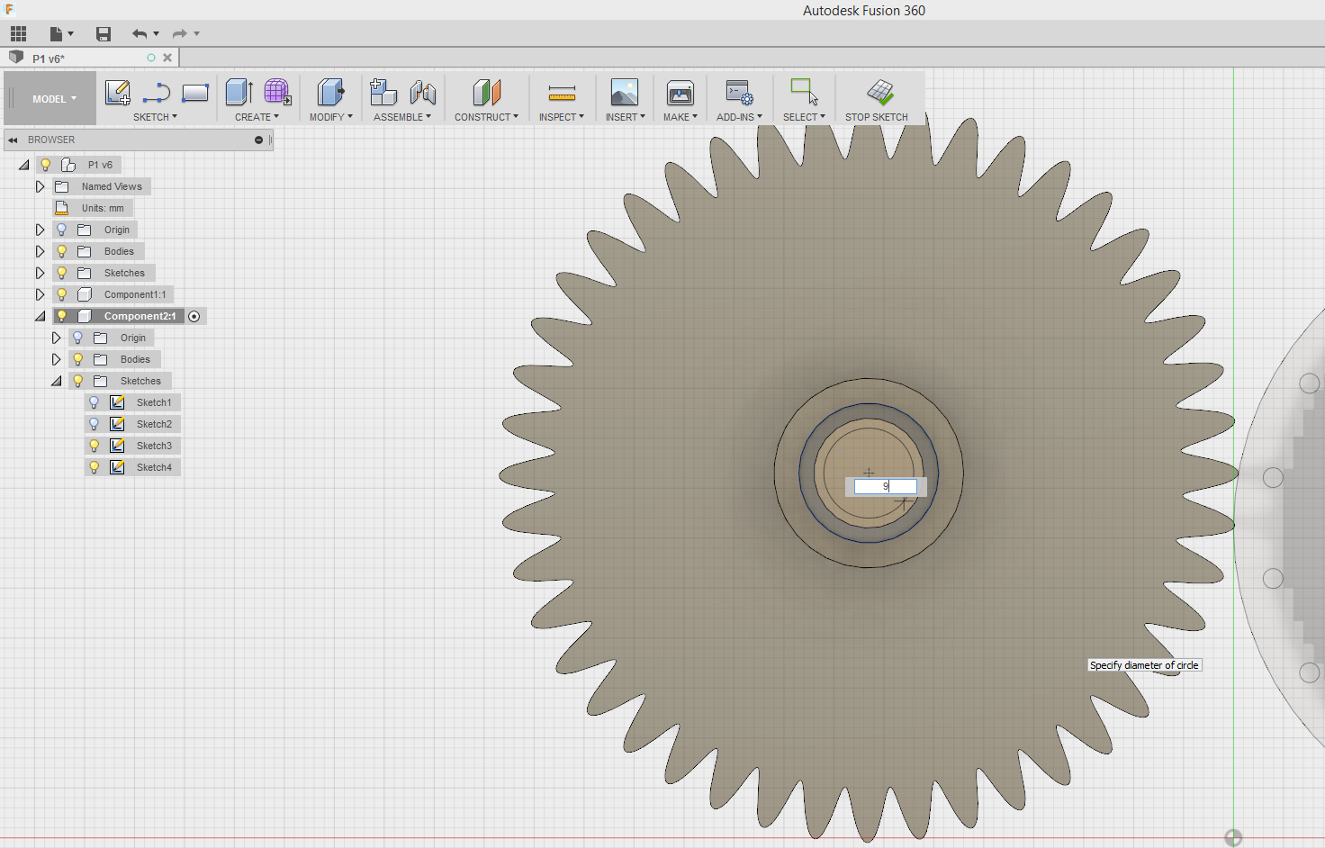The width and height of the screenshot is (1325, 848).
Task: Toggle visibility bulb of Sketch2
Action: [x=94, y=424]
